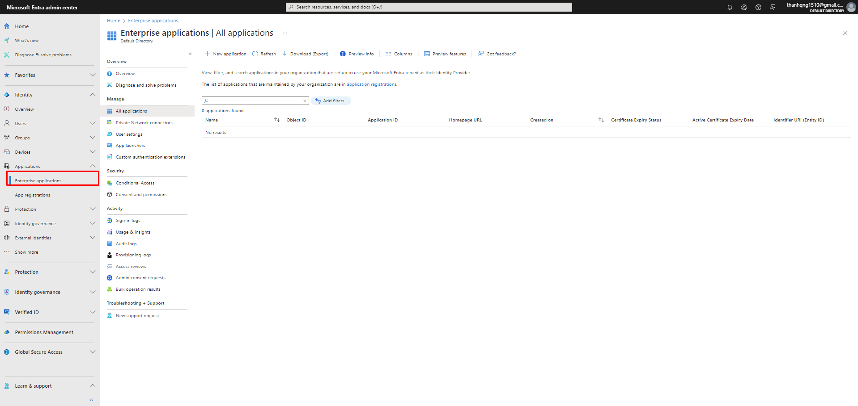The height and width of the screenshot is (406, 858).
Task: Click Preview info icon
Action: coord(343,54)
